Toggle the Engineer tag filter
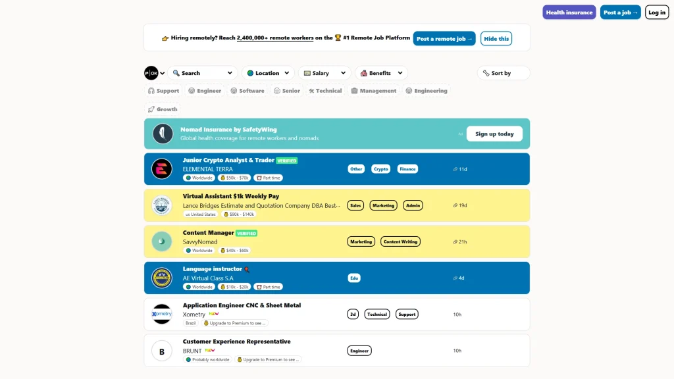This screenshot has height=379, width=674. [205, 91]
